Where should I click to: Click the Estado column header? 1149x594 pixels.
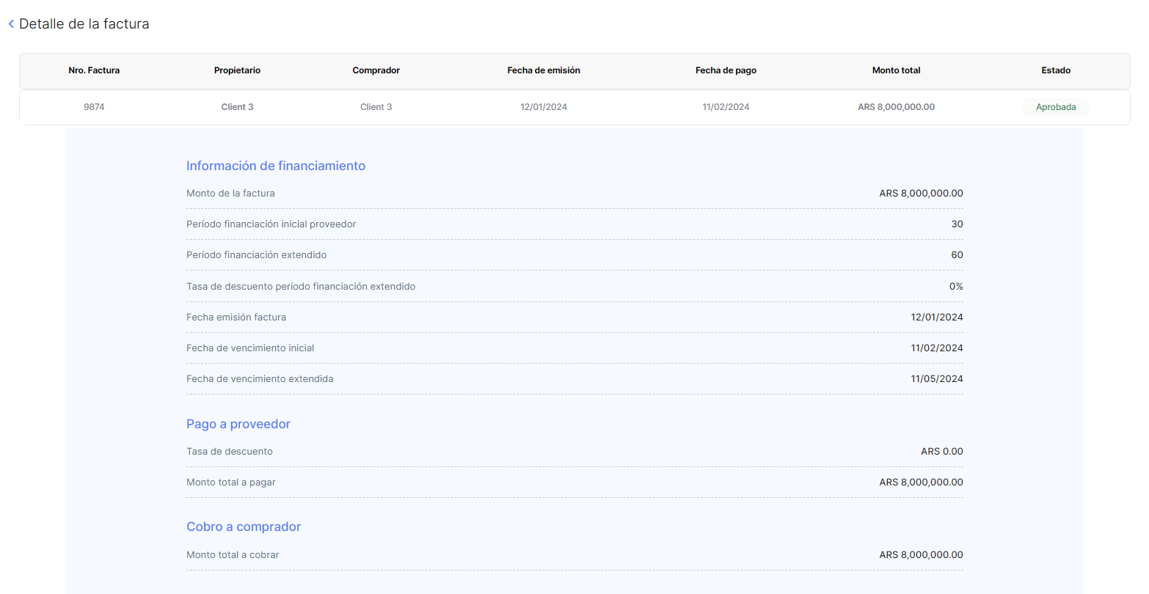[1055, 70]
